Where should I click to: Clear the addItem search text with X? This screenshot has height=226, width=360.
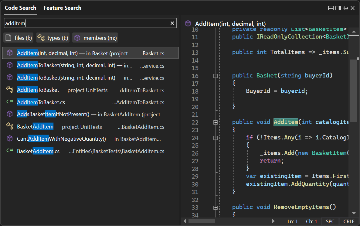click(x=172, y=23)
